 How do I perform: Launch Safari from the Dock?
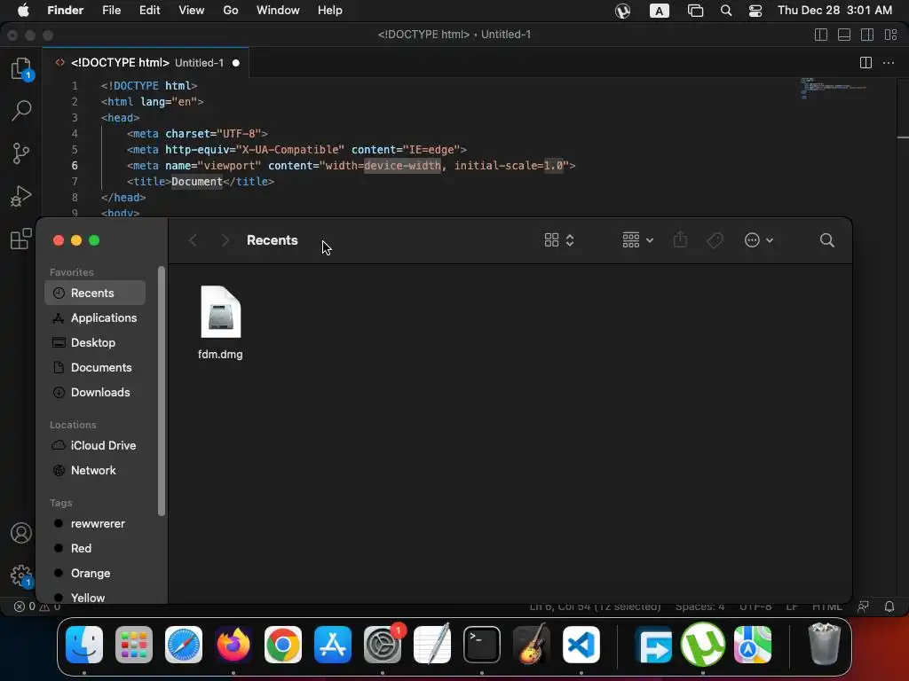pos(184,645)
